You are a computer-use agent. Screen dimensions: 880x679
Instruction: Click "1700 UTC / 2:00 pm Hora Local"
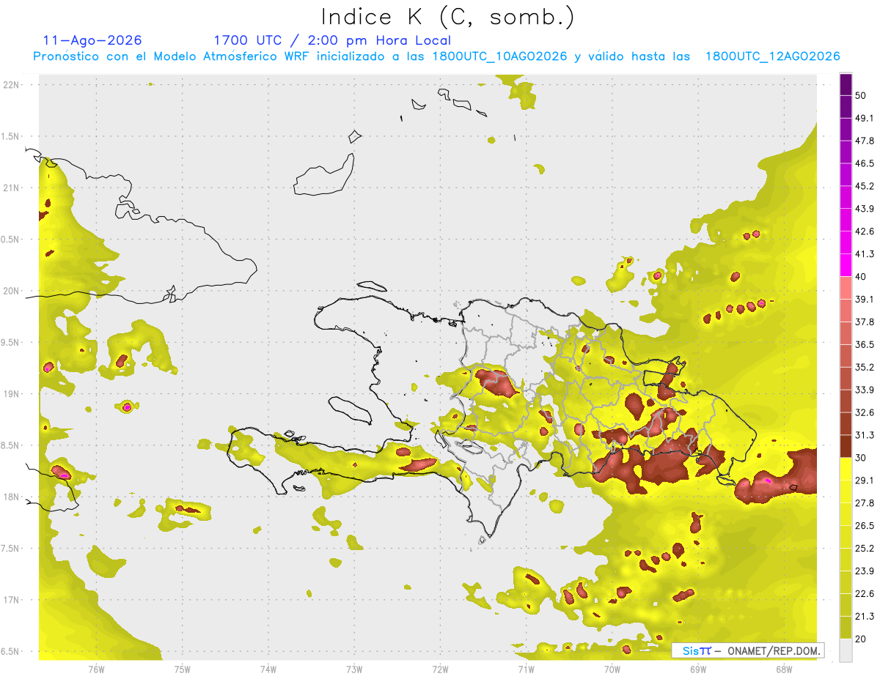tap(332, 40)
